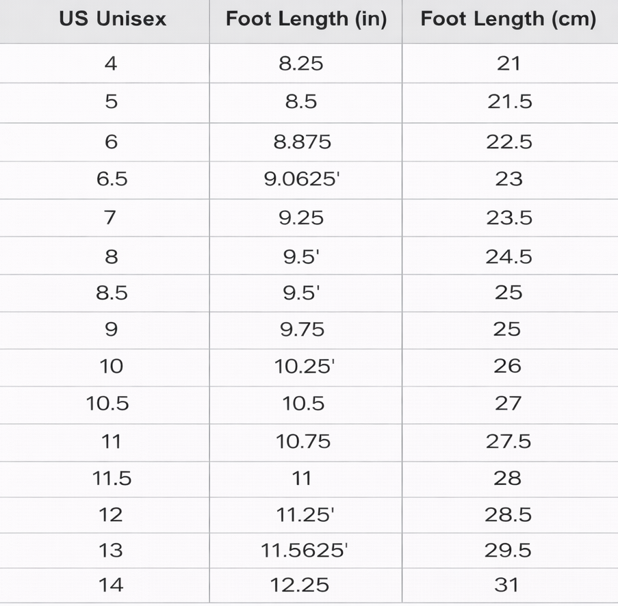Image resolution: width=618 pixels, height=606 pixels.
Task: Click the 23.5 cm cell
Action: pos(509,218)
